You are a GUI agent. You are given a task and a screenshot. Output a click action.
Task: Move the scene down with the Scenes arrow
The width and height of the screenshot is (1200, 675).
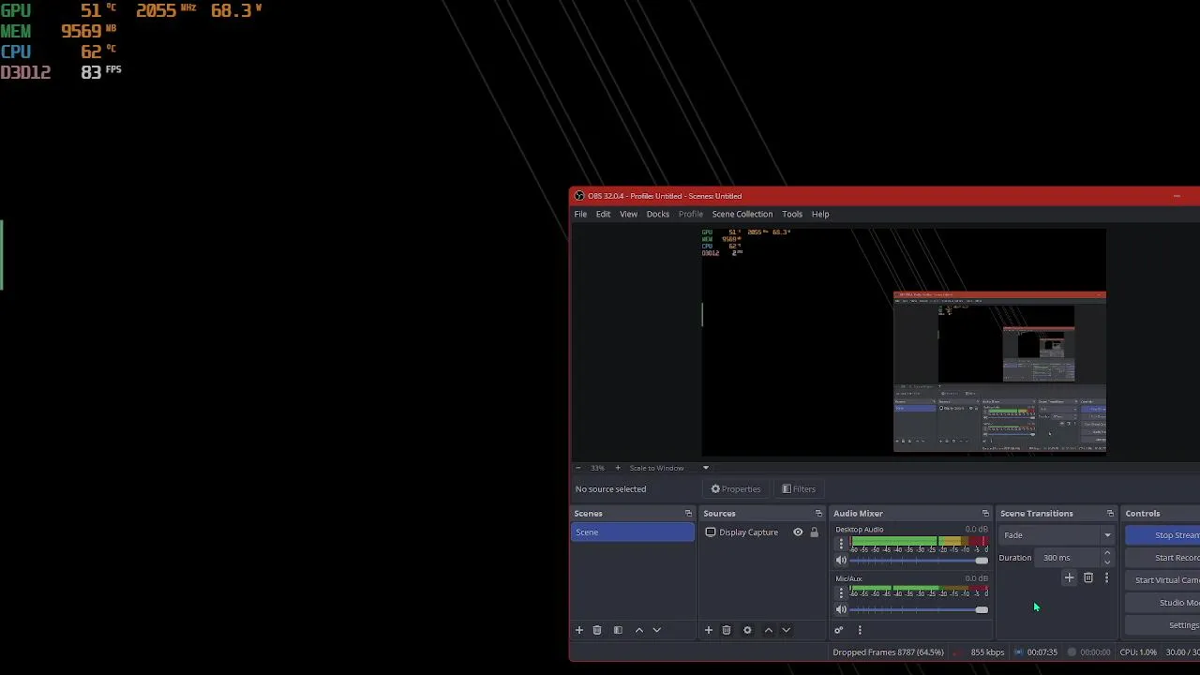click(x=656, y=630)
